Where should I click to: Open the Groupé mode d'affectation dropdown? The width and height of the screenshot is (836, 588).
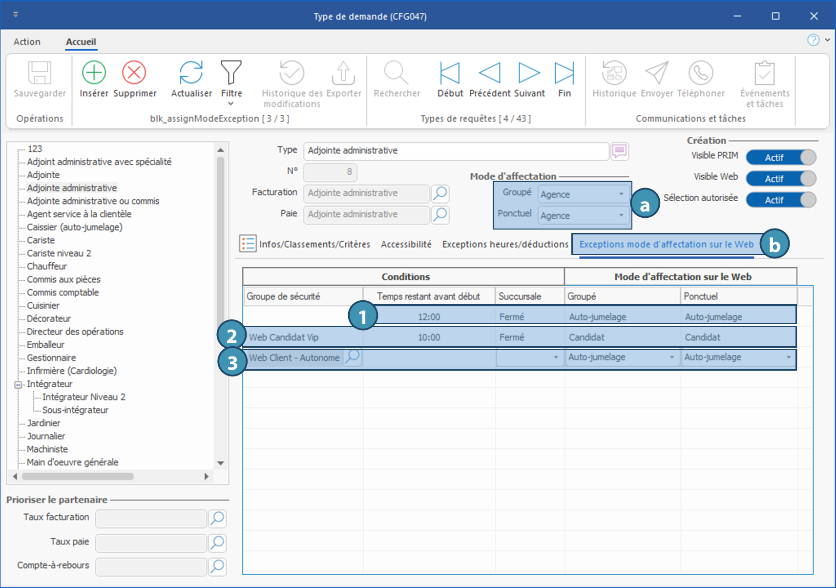621,194
